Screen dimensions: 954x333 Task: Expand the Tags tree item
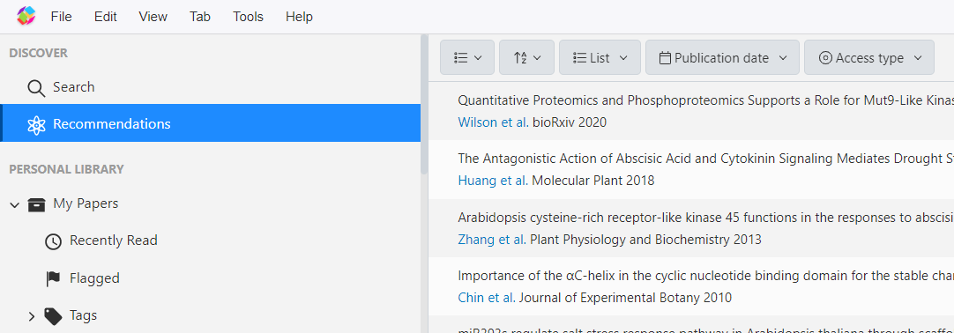click(x=33, y=316)
